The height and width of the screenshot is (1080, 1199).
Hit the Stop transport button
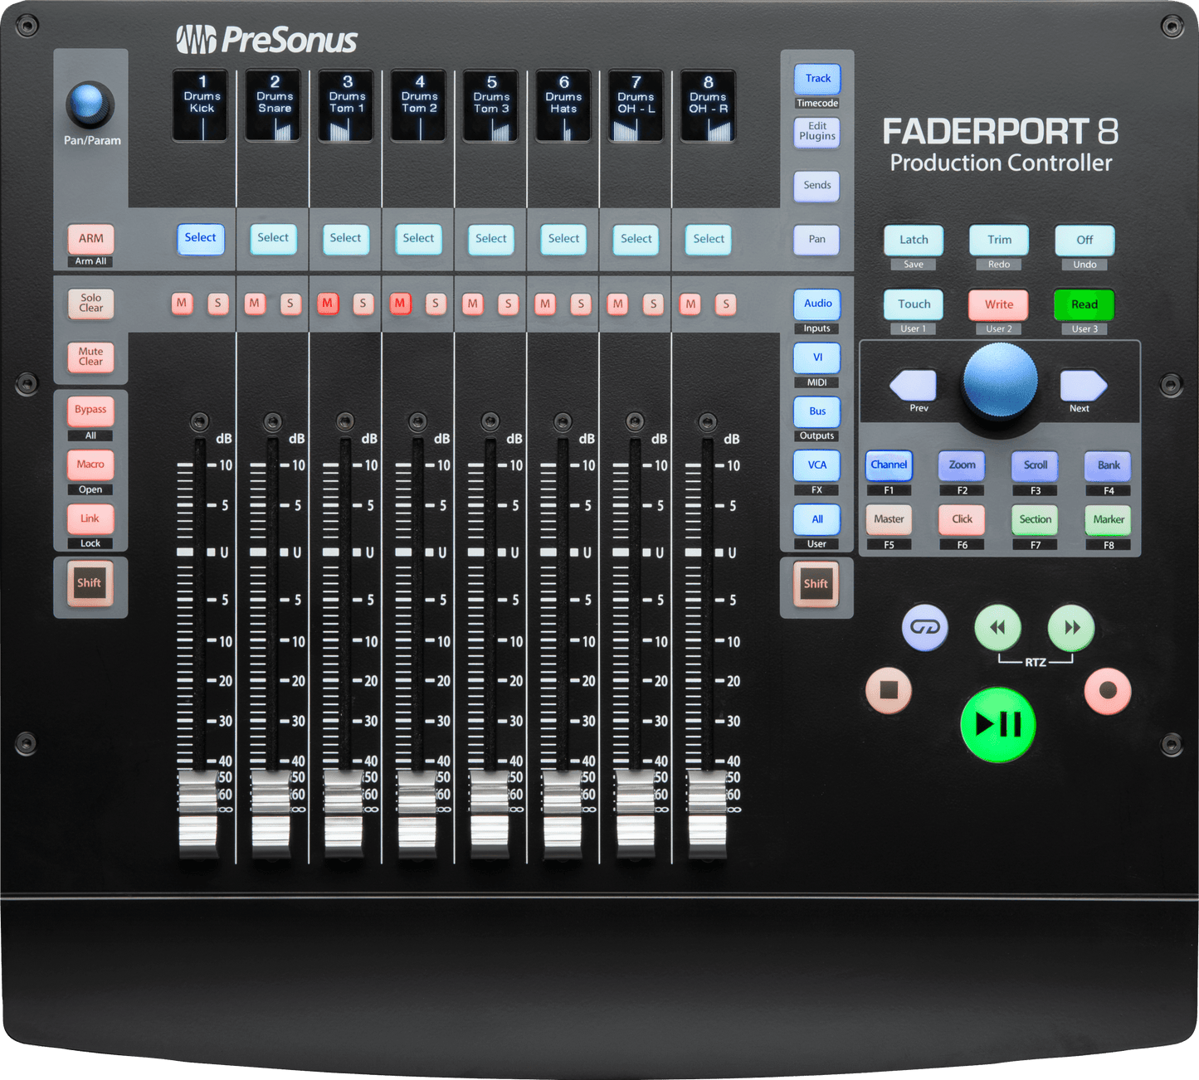(889, 689)
